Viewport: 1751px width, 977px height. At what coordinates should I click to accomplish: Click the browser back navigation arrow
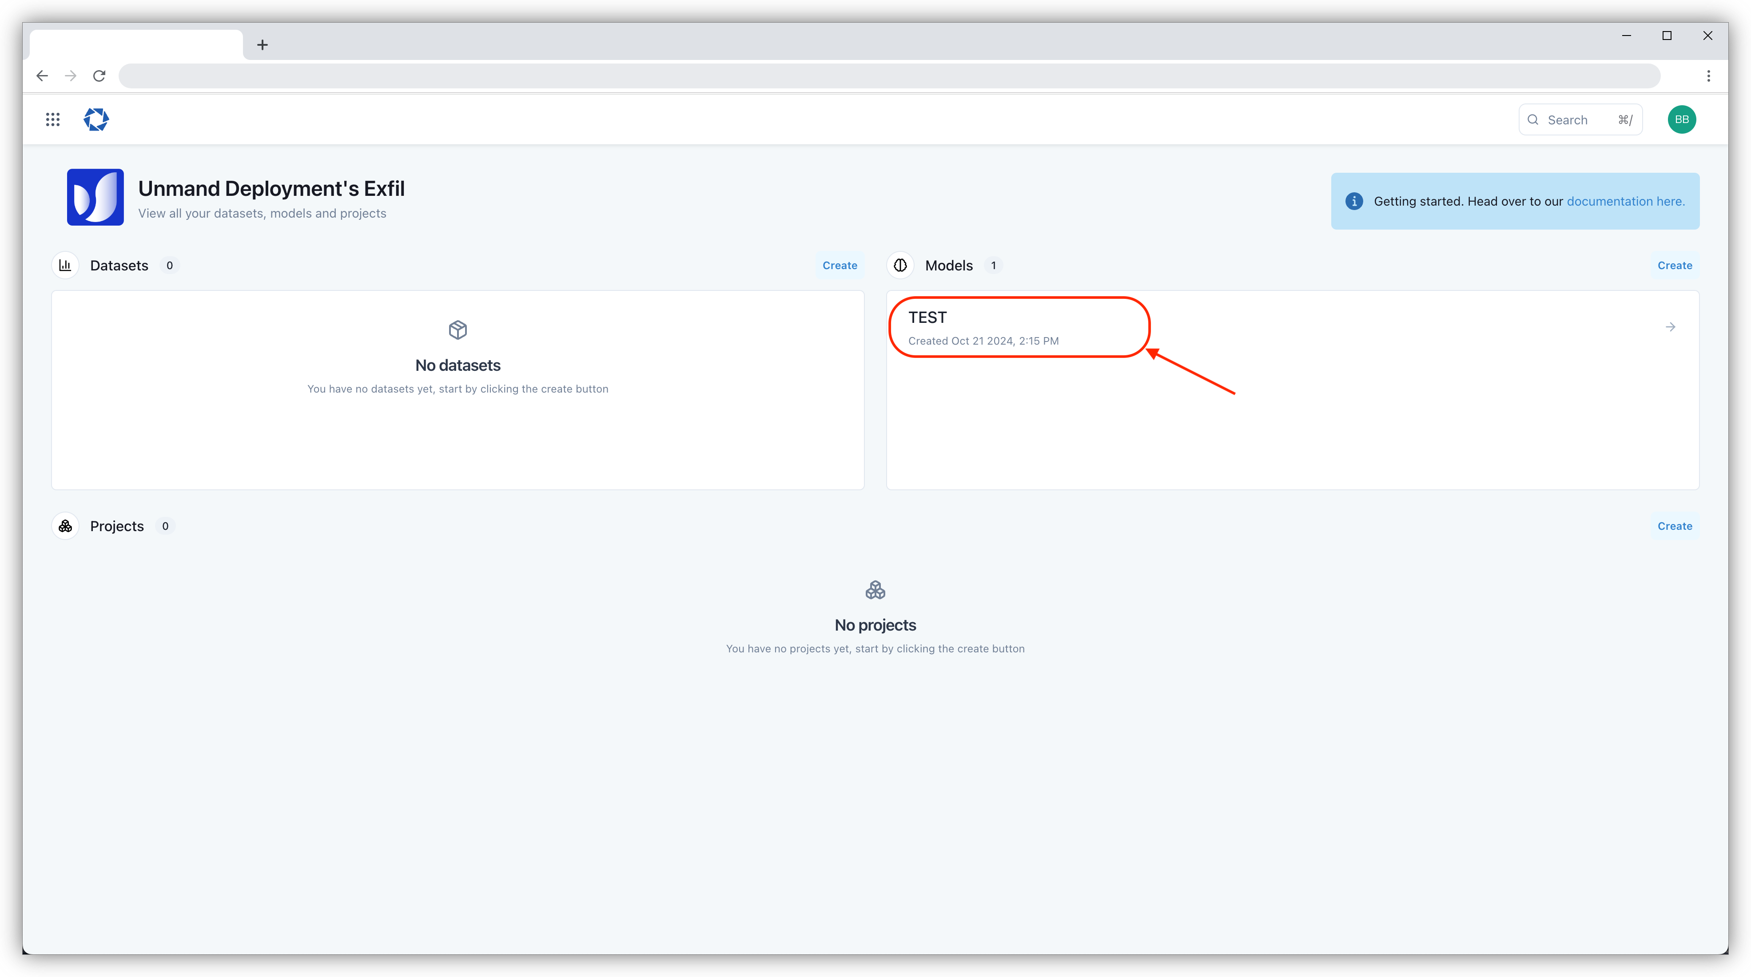point(42,75)
